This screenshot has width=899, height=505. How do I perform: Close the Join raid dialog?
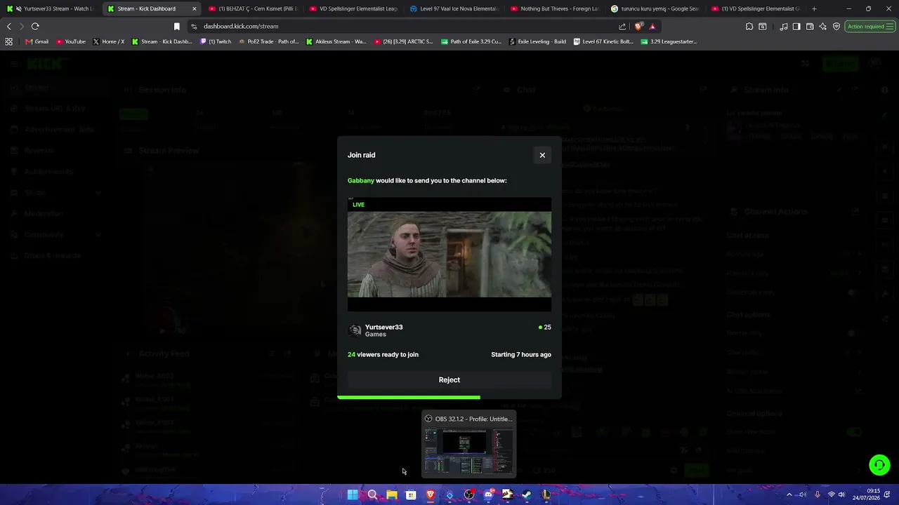pos(542,155)
